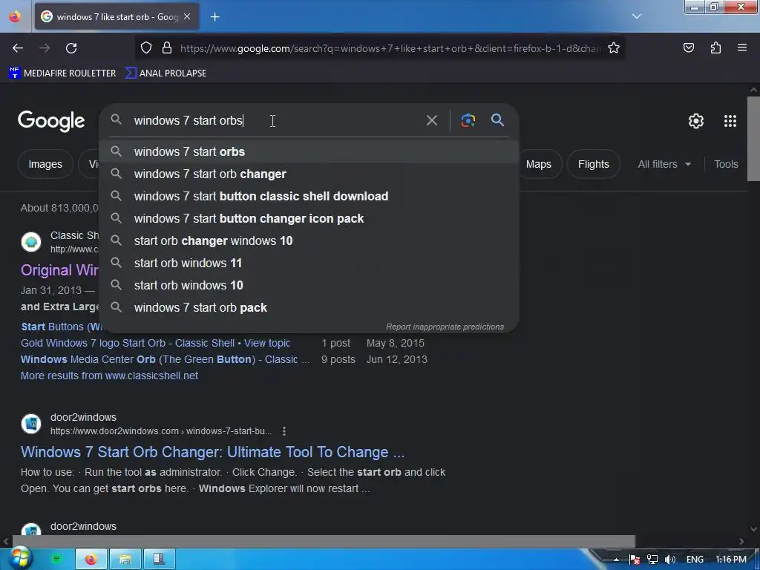Open the tracking protection shield

[x=146, y=48]
